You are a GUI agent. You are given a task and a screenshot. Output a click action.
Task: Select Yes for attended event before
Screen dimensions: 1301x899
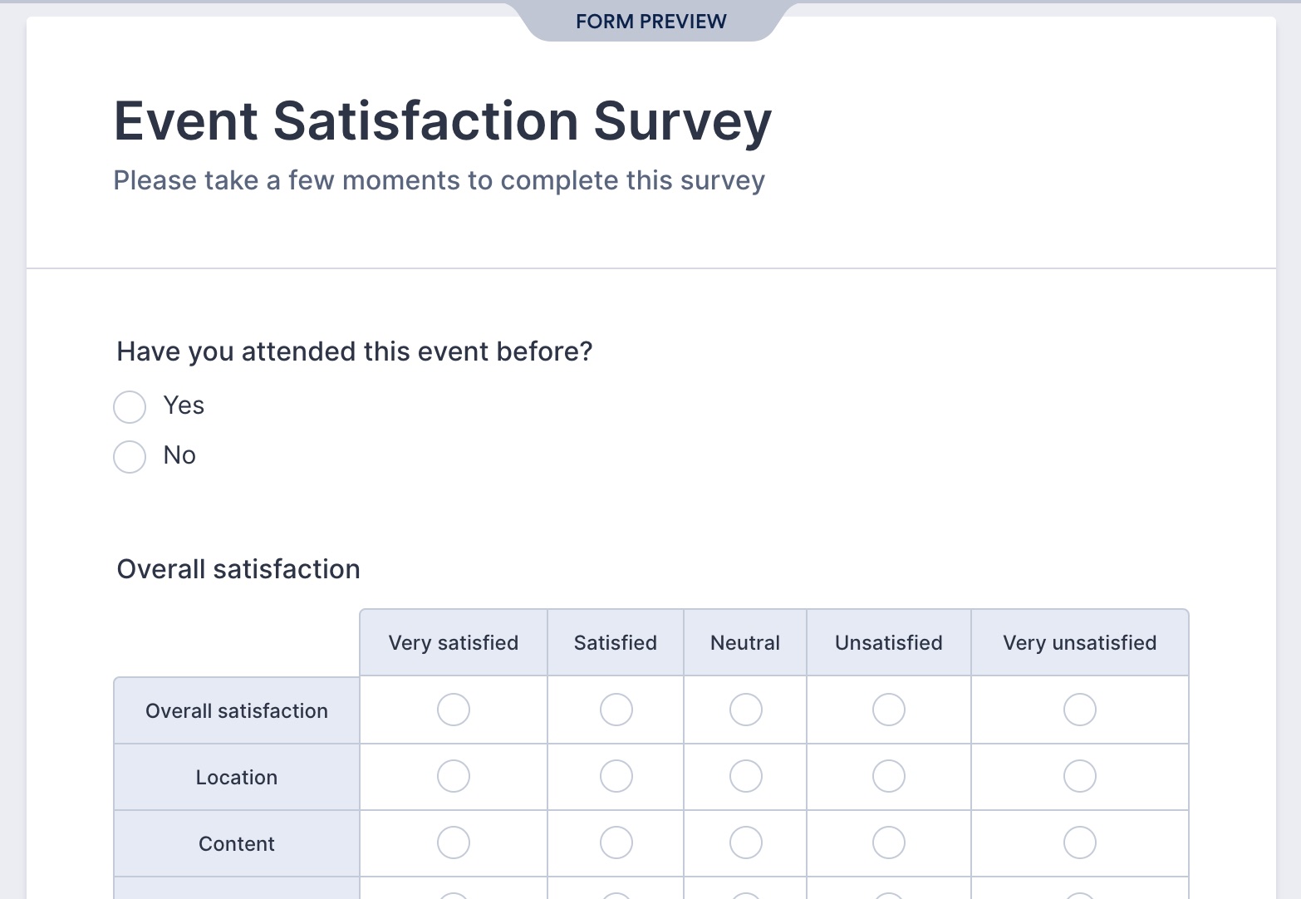tap(130, 407)
